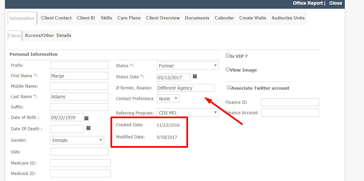The image size is (364, 181).
Task: Toggle the View Image checkbox
Action: coord(228,70)
